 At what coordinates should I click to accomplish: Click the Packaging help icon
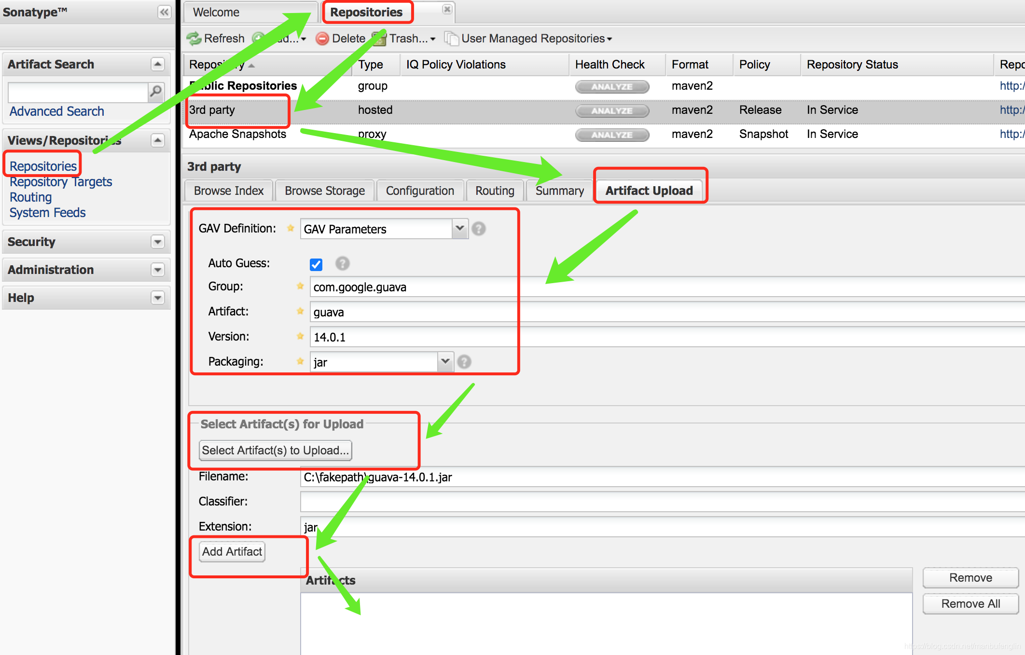pyautogui.click(x=464, y=362)
